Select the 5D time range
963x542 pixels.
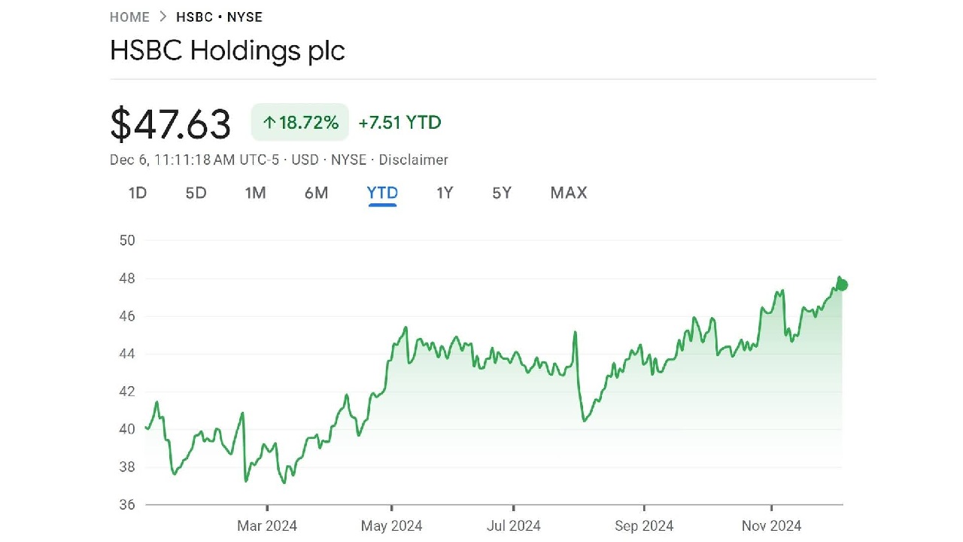(196, 193)
